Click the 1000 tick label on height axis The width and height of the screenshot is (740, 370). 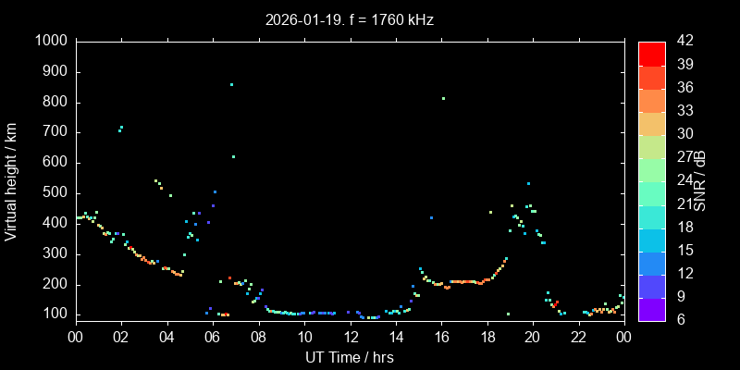point(49,42)
